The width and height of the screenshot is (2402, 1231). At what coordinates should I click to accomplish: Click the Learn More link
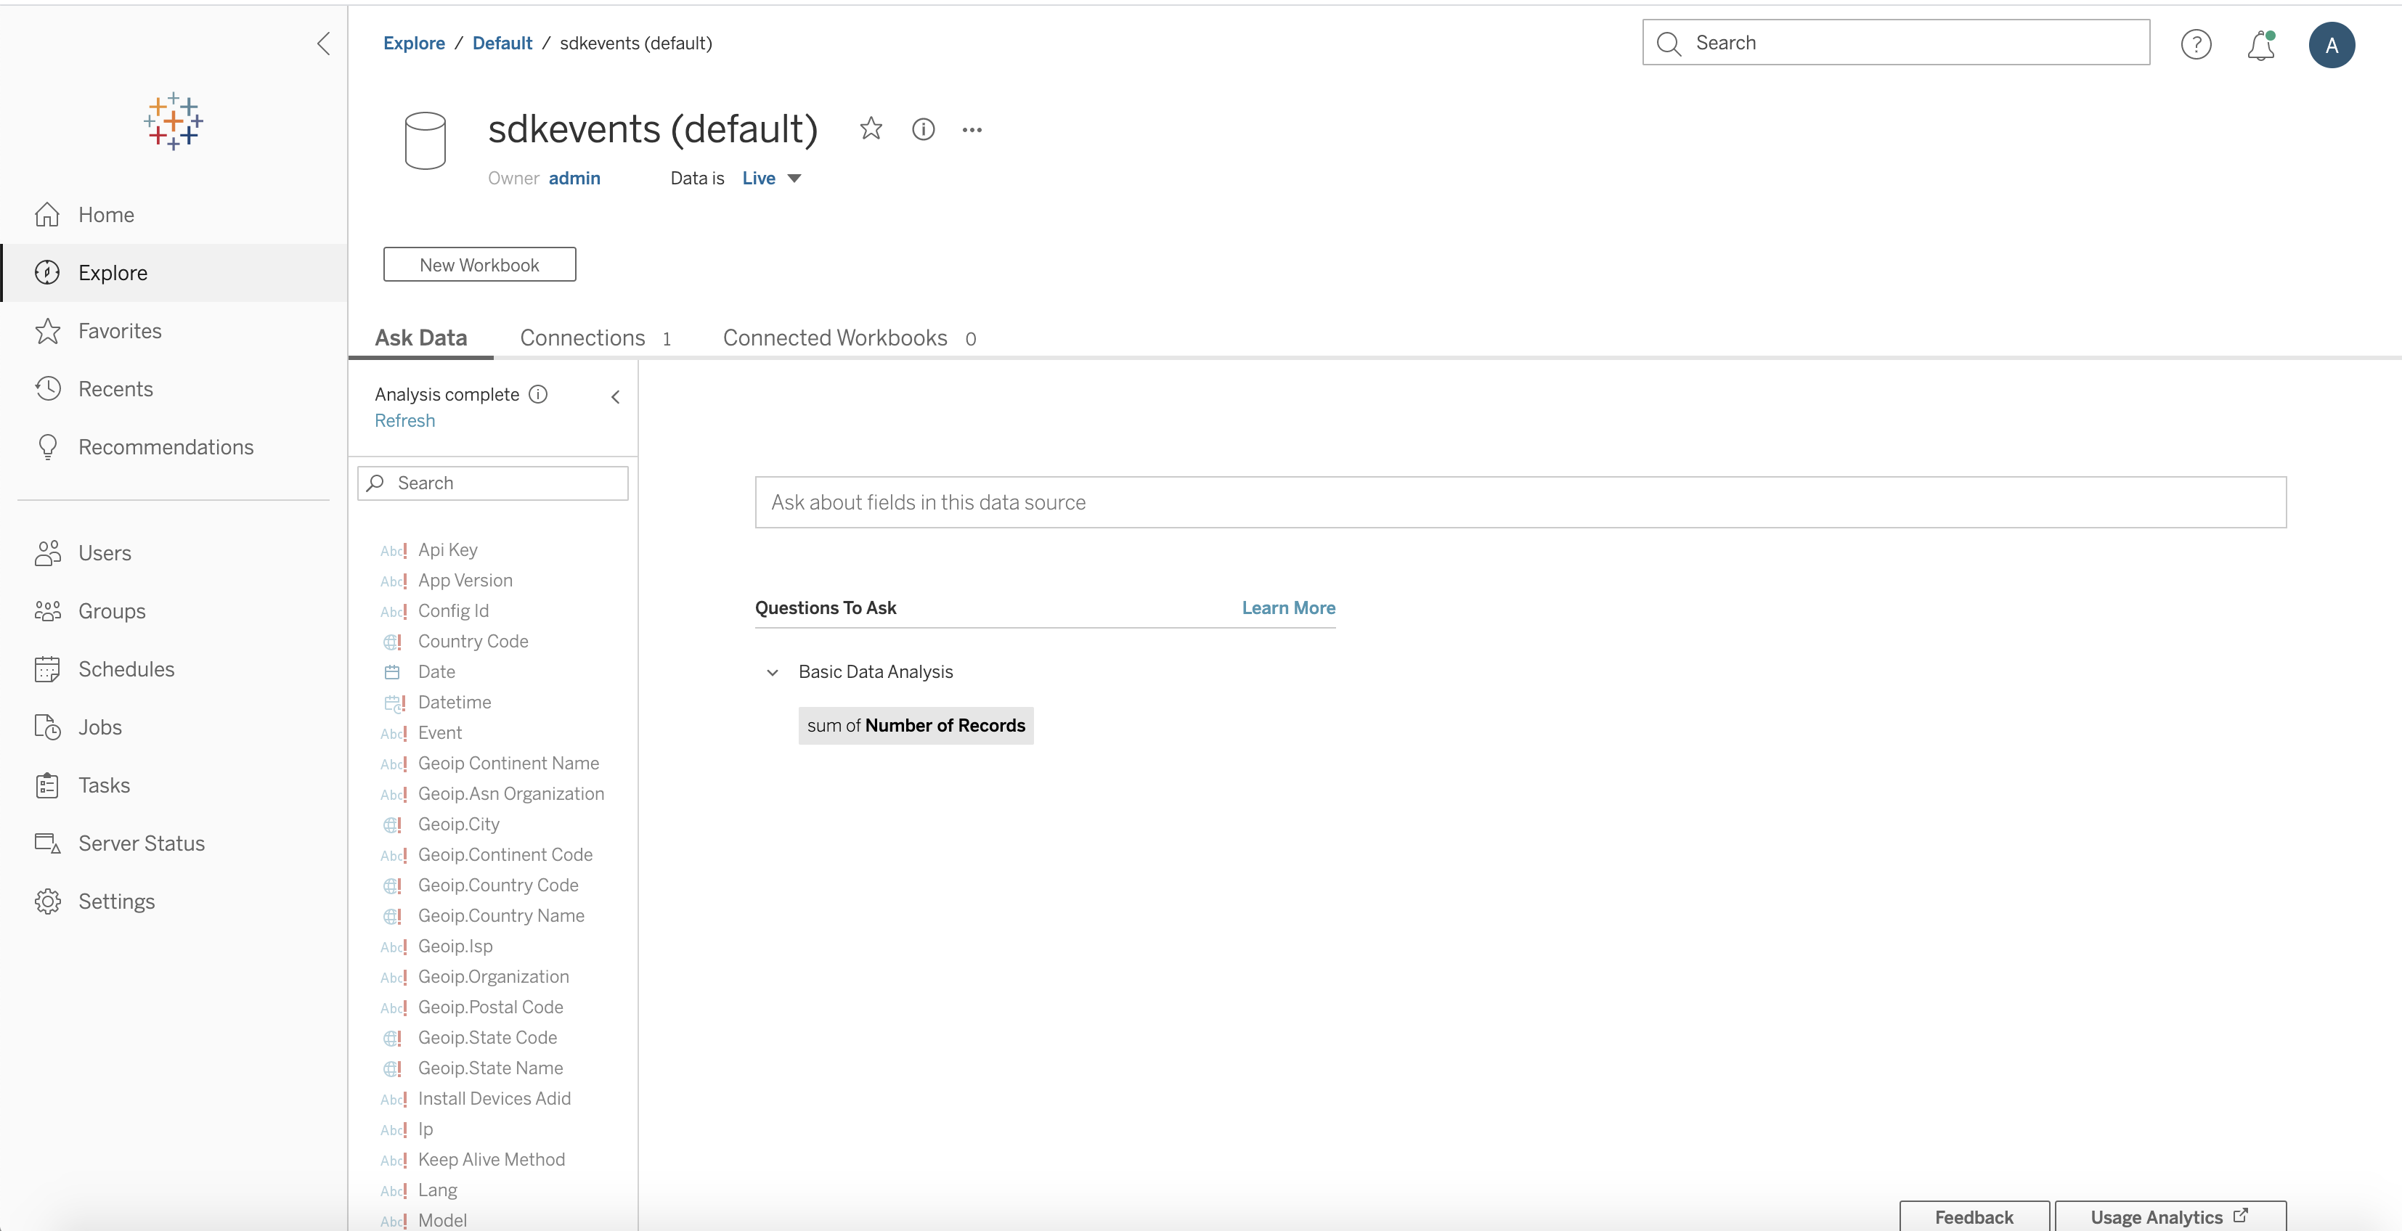click(1287, 608)
